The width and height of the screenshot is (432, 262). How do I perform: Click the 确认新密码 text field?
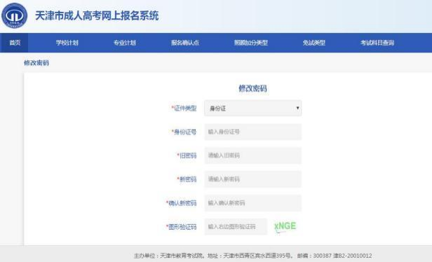coord(253,203)
